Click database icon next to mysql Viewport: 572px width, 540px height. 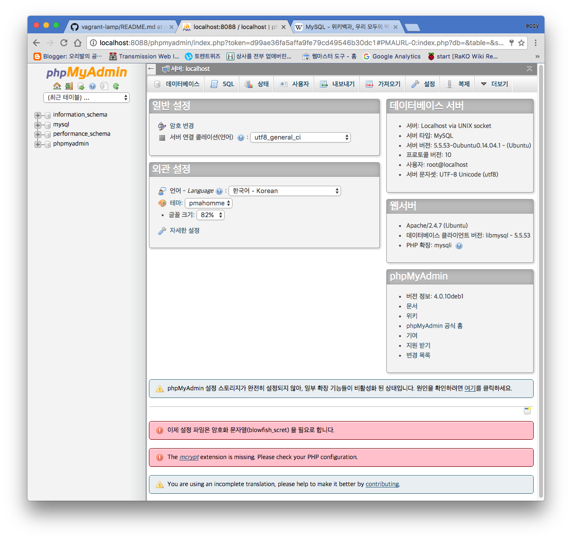point(48,125)
